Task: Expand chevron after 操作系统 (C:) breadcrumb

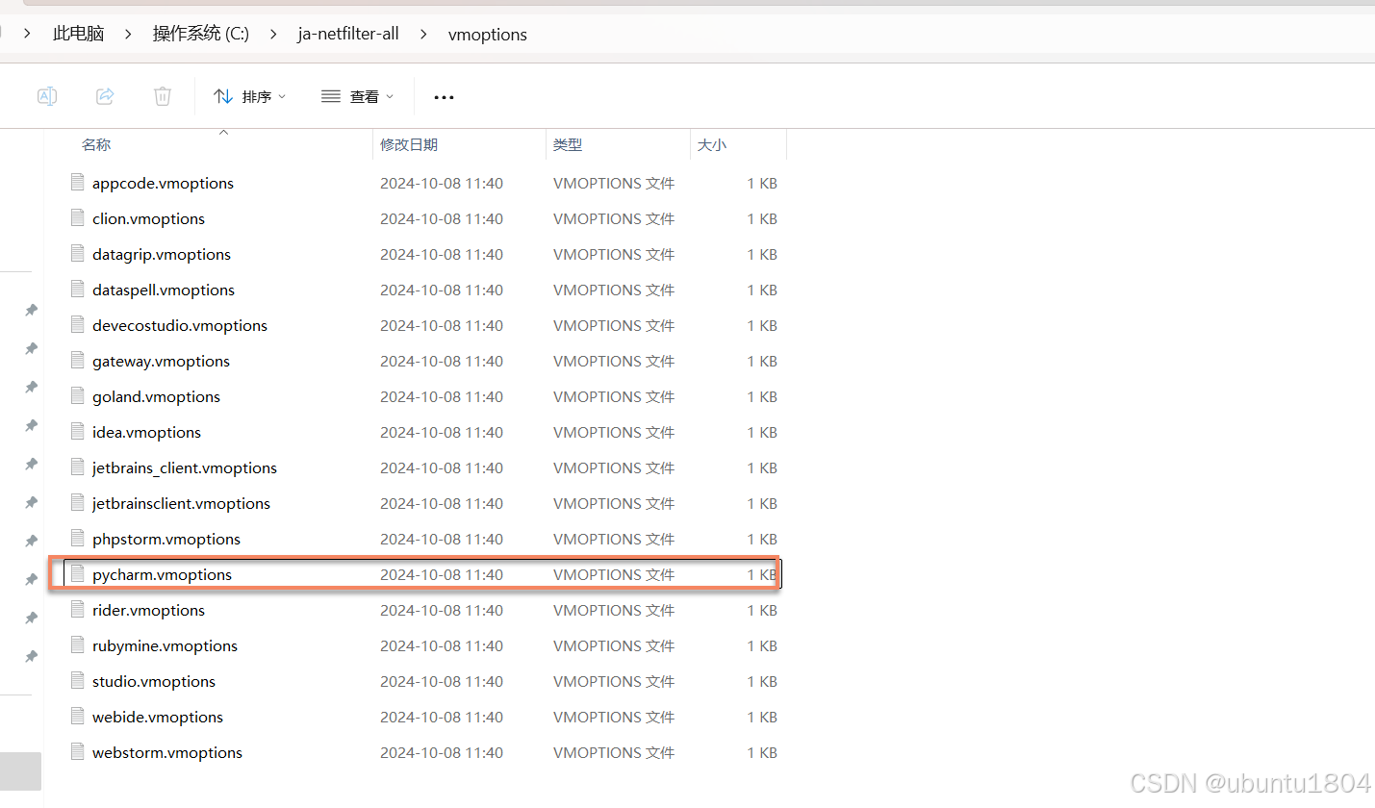Action: click(273, 34)
